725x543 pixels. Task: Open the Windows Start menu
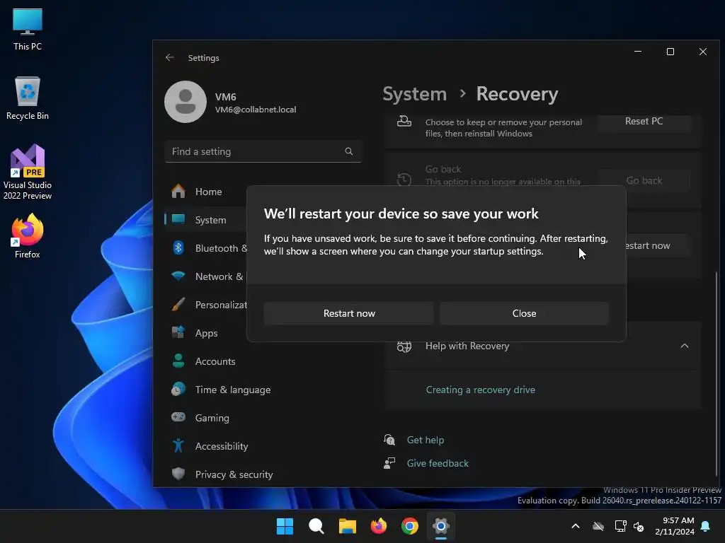[x=285, y=526]
